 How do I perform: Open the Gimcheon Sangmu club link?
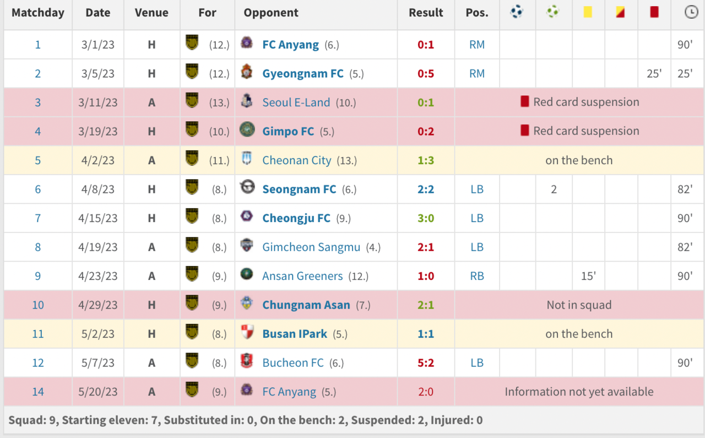311,247
